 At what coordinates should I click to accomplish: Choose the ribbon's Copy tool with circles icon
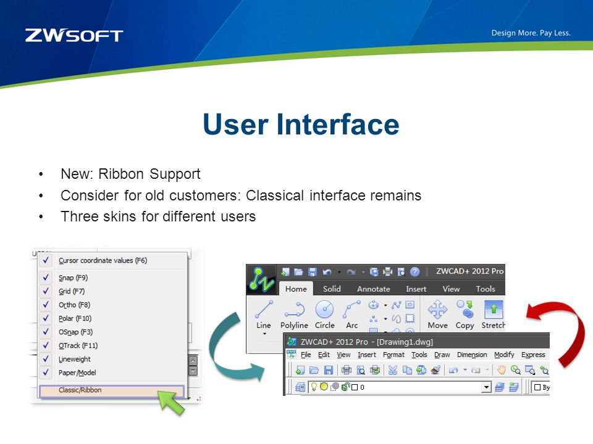click(465, 314)
